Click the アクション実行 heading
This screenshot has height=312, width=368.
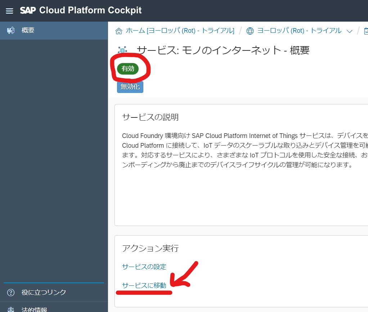151,248
